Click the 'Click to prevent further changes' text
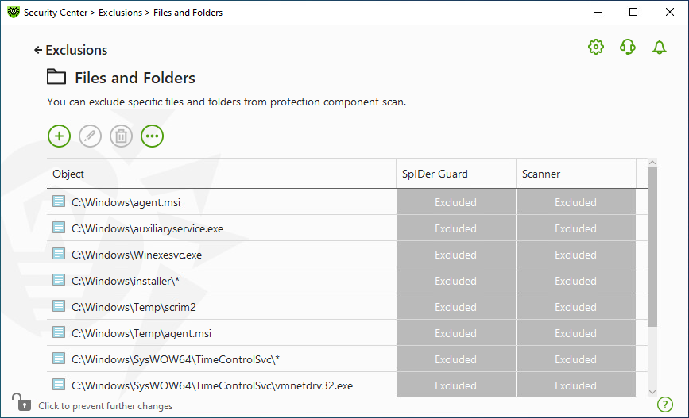 pyautogui.click(x=106, y=406)
